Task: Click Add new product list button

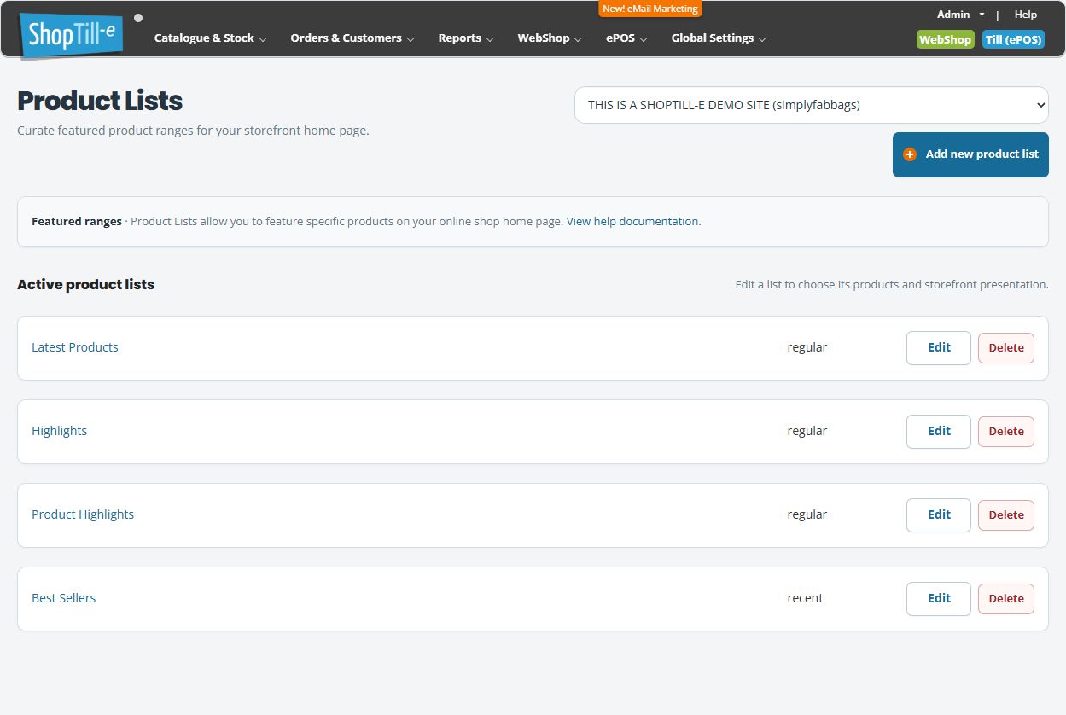Action: click(970, 154)
